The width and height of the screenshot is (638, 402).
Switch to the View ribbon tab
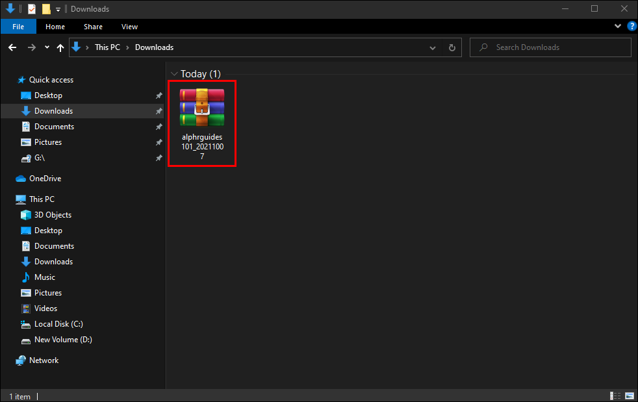click(129, 27)
